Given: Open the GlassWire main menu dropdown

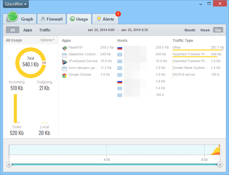Looking at the screenshot, I should [x=16, y=4].
